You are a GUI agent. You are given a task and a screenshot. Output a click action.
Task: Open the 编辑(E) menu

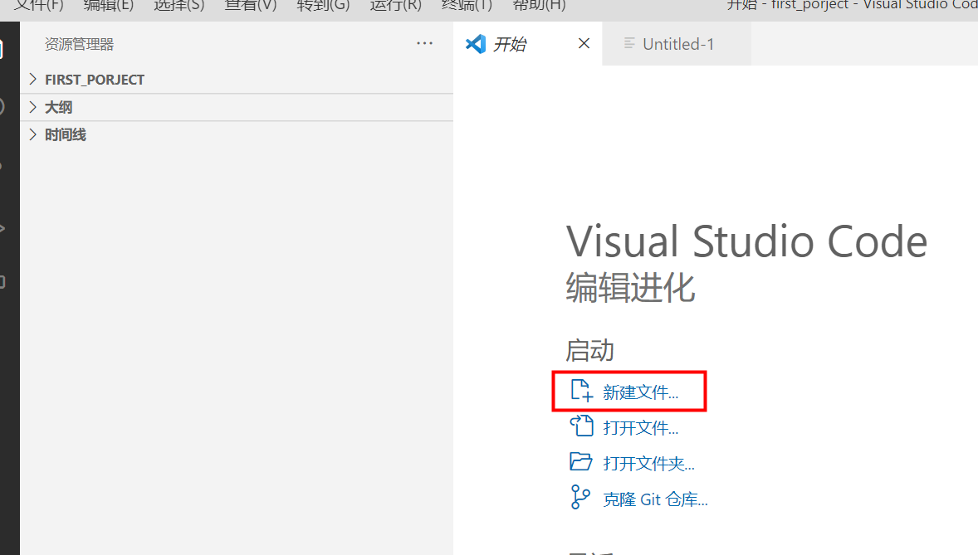[109, 6]
